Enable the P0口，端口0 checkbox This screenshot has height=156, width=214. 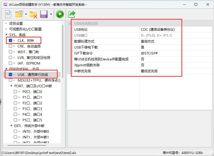[15, 91]
